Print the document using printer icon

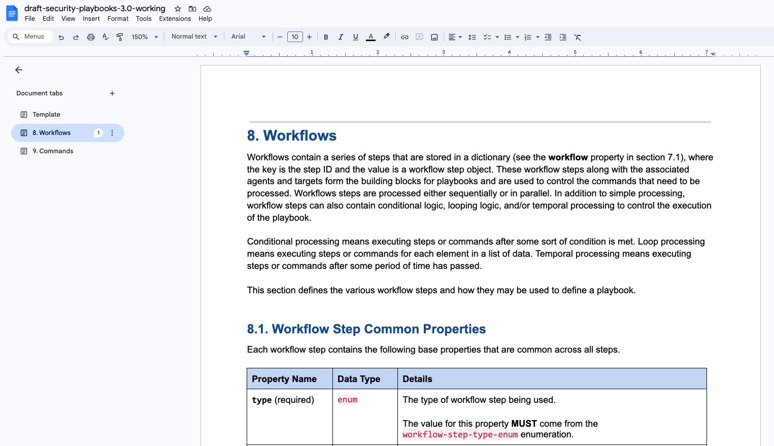(x=91, y=37)
